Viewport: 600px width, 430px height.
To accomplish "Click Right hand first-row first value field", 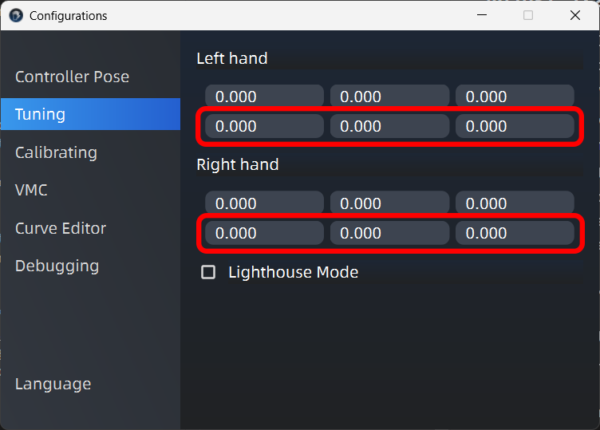I will [264, 203].
